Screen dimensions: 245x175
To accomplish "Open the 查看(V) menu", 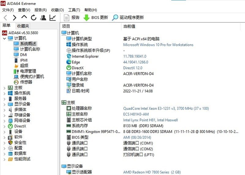I will pyautogui.click(x=24, y=10).
